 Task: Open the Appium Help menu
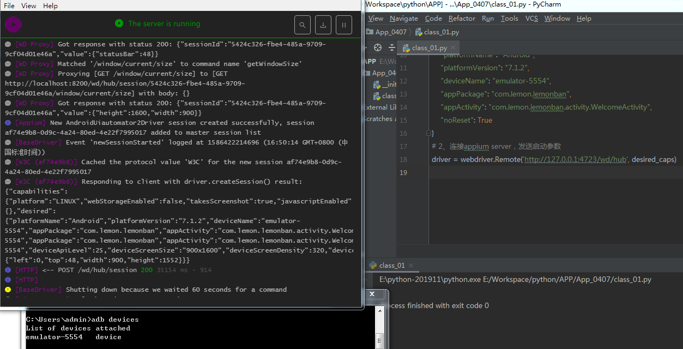(x=50, y=5)
